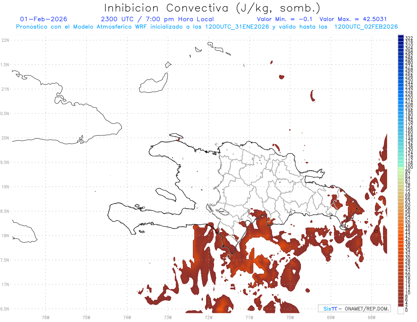Select the "9.5N" latitude tick label

(x=4, y=163)
